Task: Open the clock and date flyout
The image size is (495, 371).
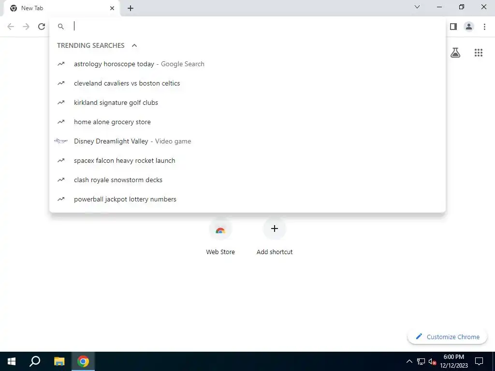Action: pyautogui.click(x=453, y=361)
